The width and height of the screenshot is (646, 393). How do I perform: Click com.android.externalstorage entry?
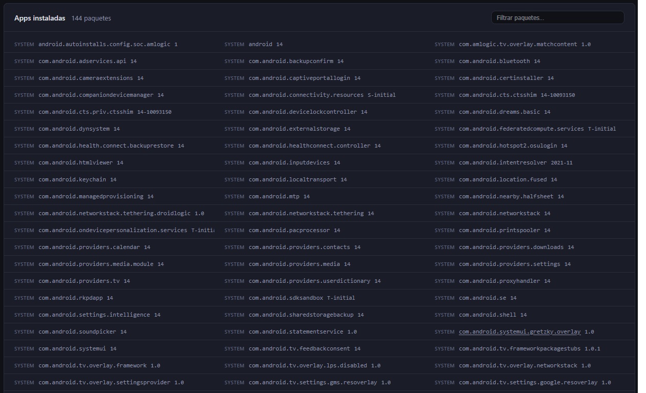[x=294, y=129]
